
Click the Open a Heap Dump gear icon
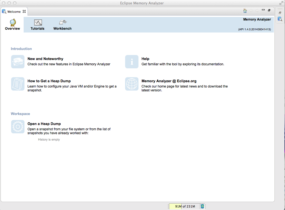(x=18, y=127)
